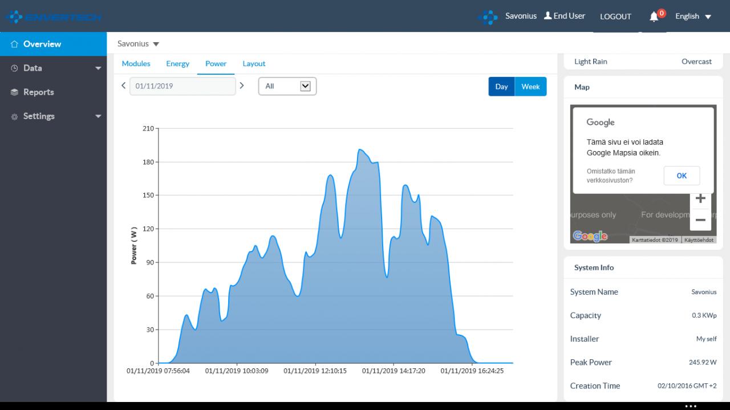Viewport: 730px width, 410px height.
Task: Switch chart to Week view
Action: (530, 87)
